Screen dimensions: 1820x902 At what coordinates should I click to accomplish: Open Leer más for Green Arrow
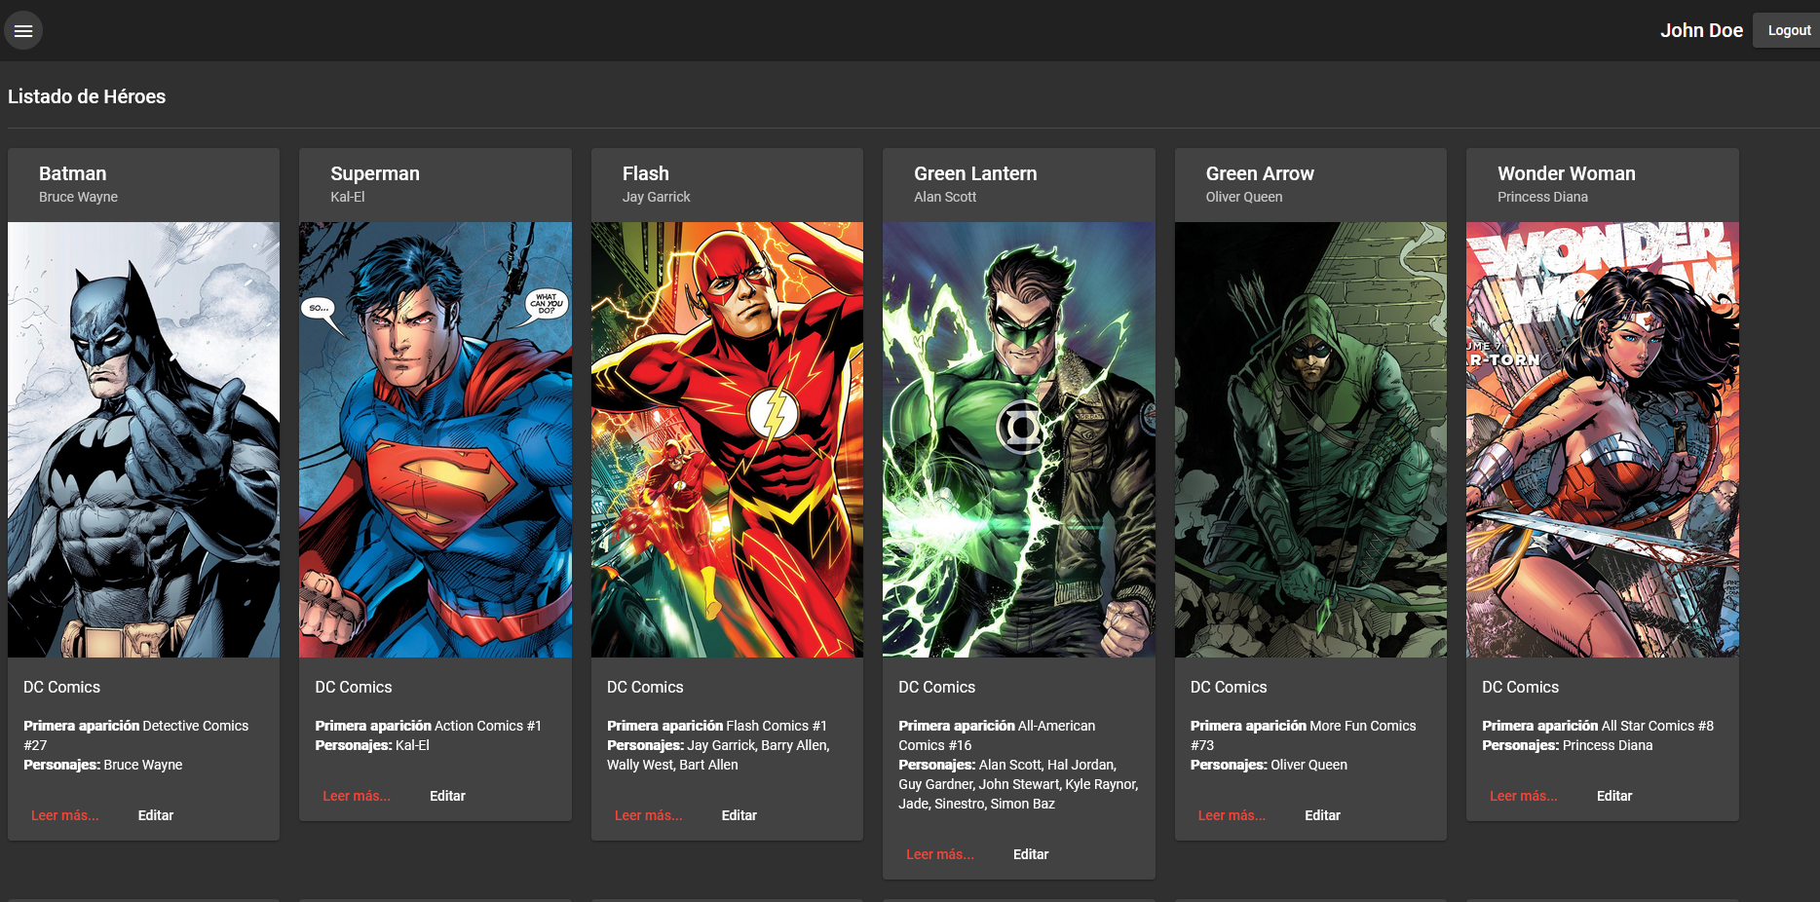point(1232,815)
